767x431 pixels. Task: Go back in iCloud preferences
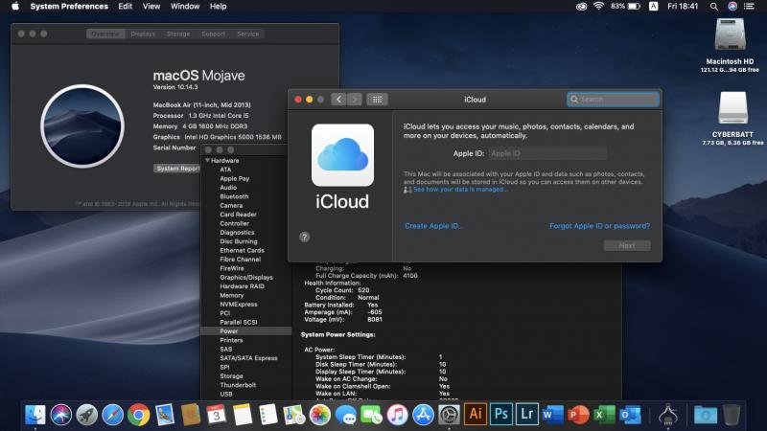tap(338, 100)
